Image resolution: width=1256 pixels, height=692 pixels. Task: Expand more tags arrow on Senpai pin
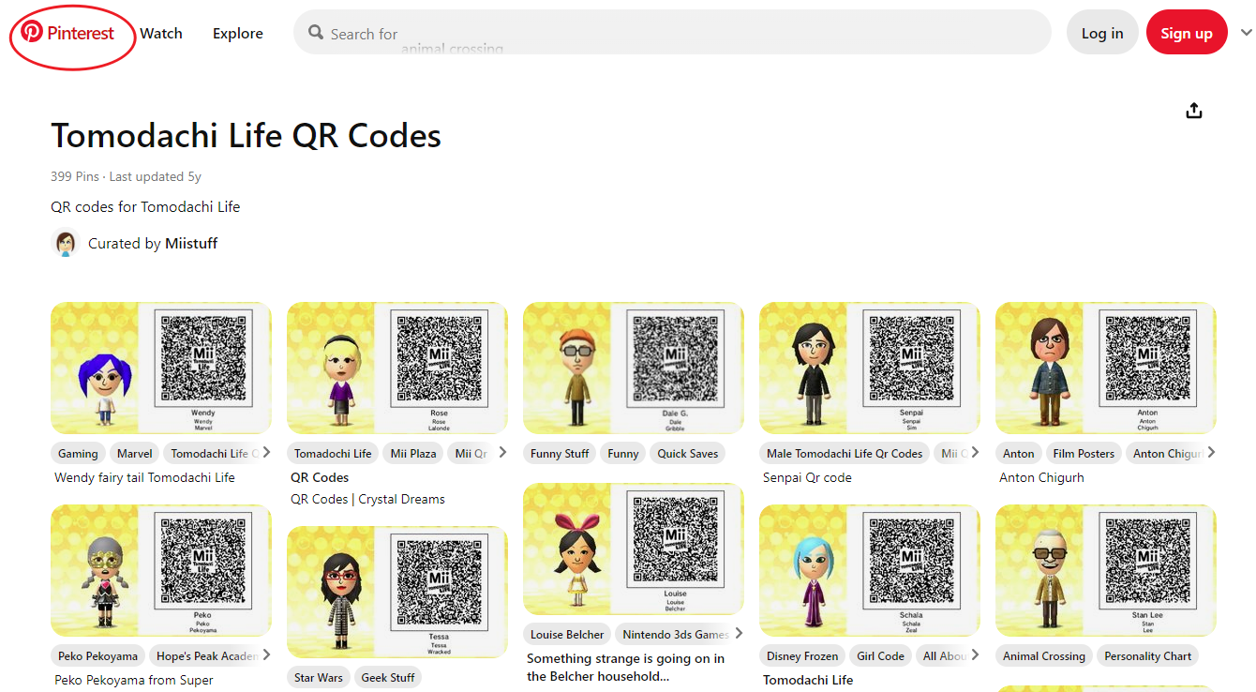tap(975, 453)
